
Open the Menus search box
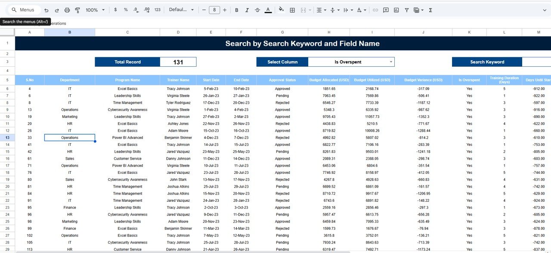click(x=24, y=9)
